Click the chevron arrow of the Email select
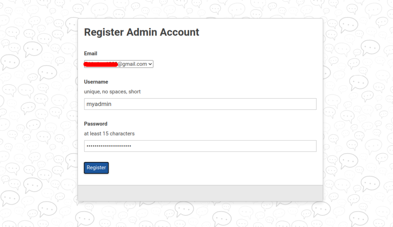Image resolution: width=393 pixels, height=227 pixels. (150, 64)
